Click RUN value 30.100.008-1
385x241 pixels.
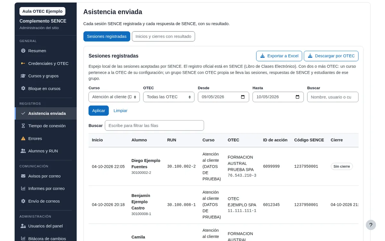(x=181, y=205)
